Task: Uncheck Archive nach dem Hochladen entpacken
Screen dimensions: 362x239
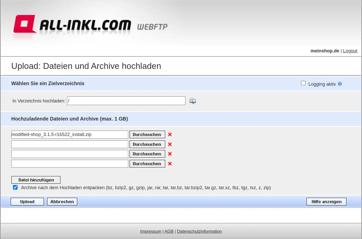Action: pos(15,187)
